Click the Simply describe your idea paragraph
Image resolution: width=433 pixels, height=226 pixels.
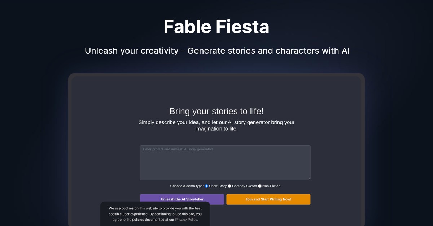point(216,126)
